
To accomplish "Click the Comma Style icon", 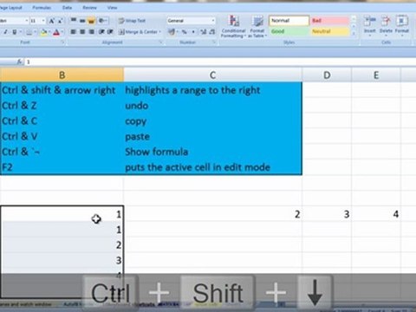I will (193, 32).
